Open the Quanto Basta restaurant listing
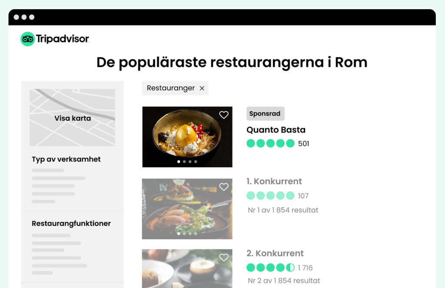The height and width of the screenshot is (288, 445). tap(276, 130)
